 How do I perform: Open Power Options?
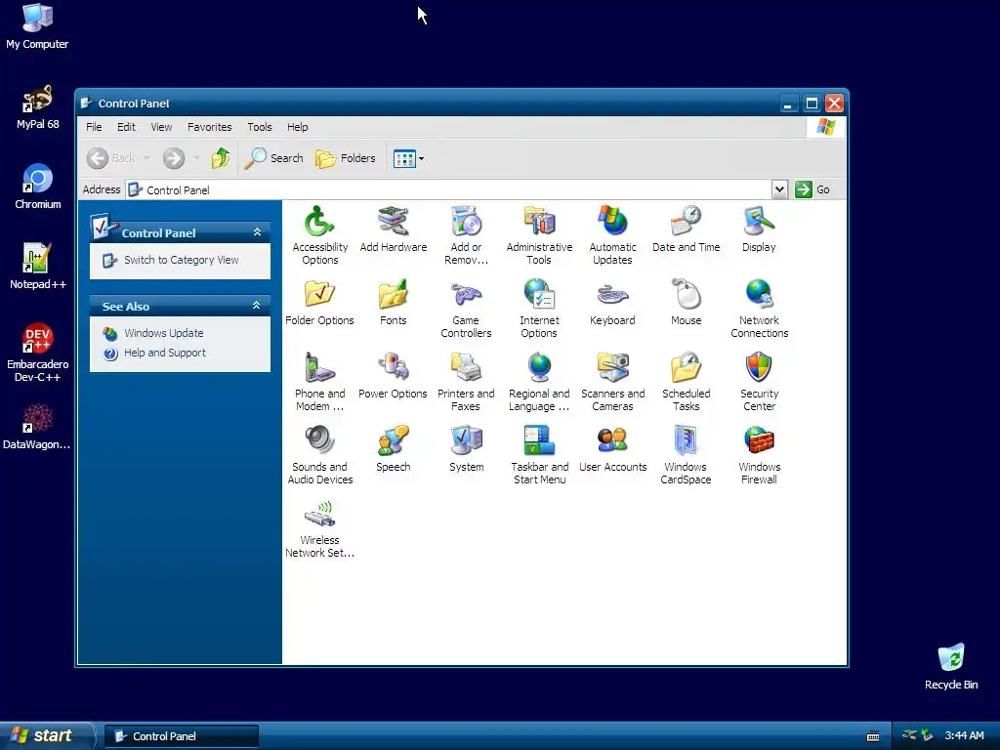(x=393, y=376)
